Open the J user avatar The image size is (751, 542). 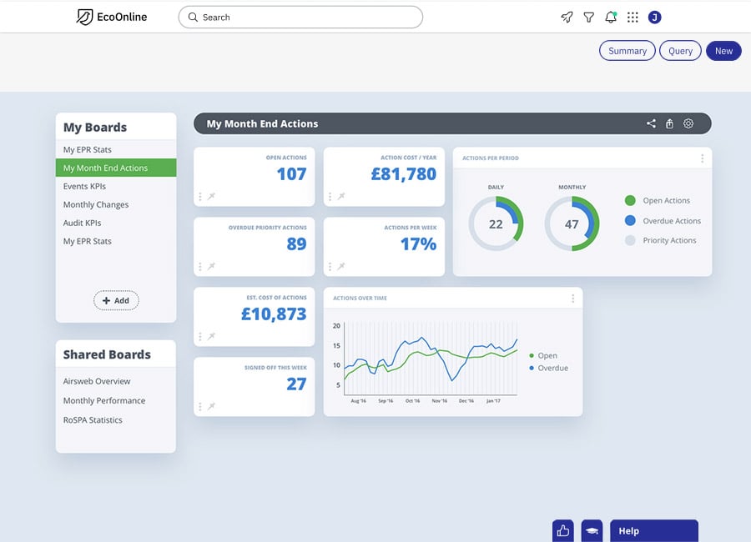[655, 18]
